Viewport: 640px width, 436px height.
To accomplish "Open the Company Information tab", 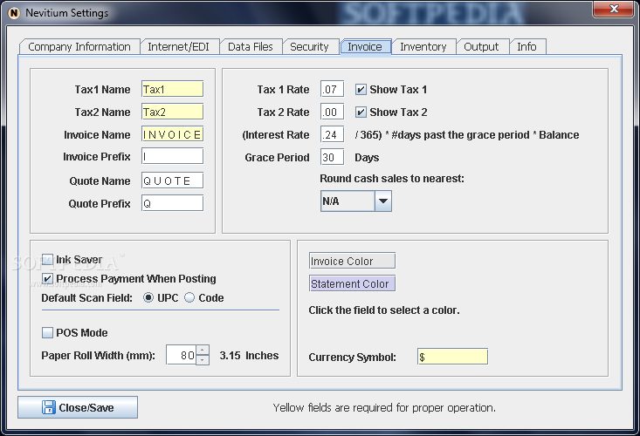I will (x=79, y=47).
